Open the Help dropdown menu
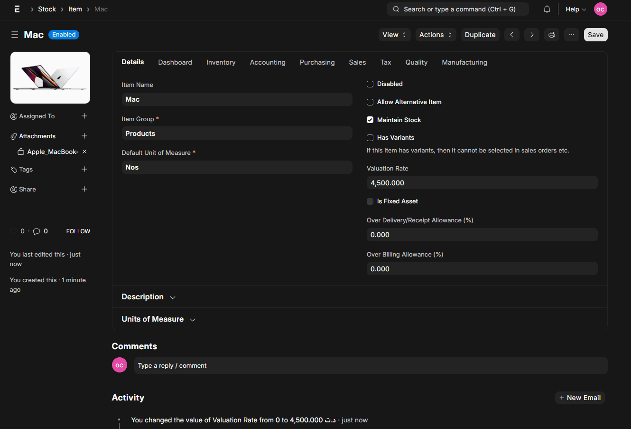This screenshot has height=429, width=631. click(x=575, y=9)
